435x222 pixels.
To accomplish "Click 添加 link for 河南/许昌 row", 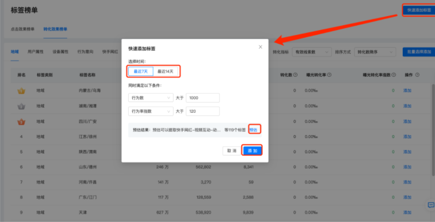I will 407,182.
